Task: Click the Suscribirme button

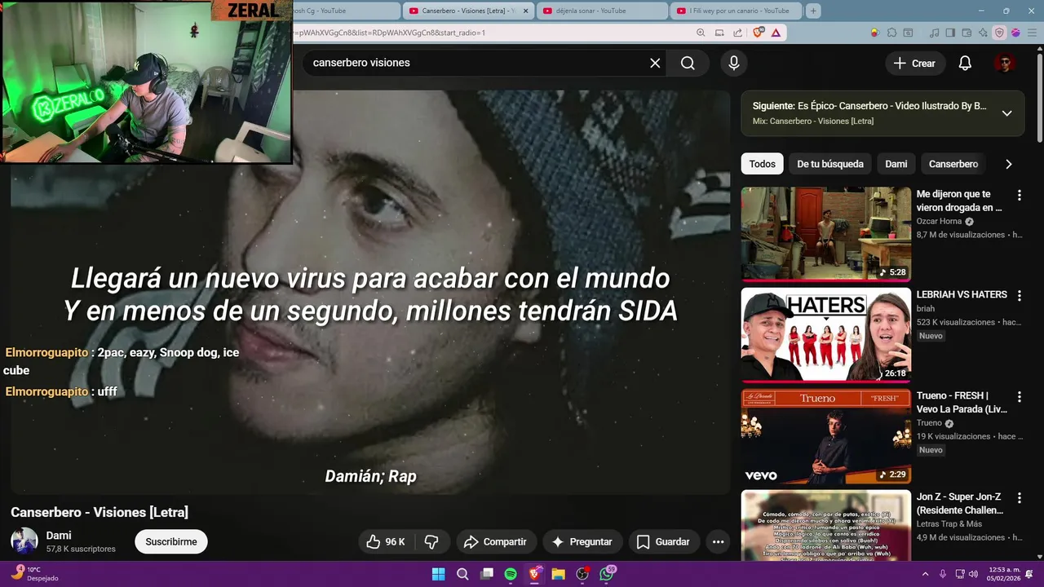Action: pyautogui.click(x=171, y=541)
